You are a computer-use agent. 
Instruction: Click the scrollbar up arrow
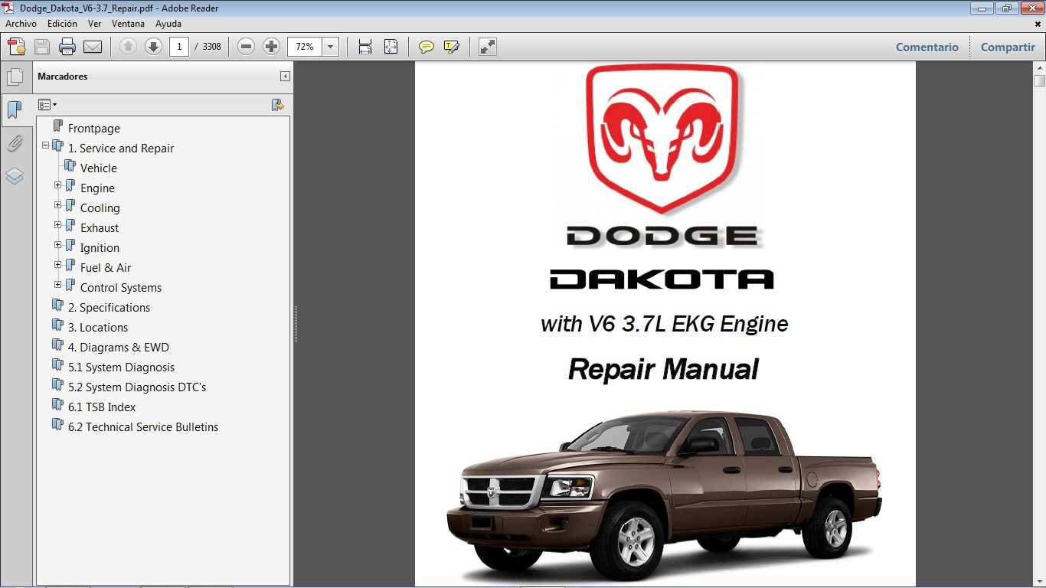[x=1039, y=68]
